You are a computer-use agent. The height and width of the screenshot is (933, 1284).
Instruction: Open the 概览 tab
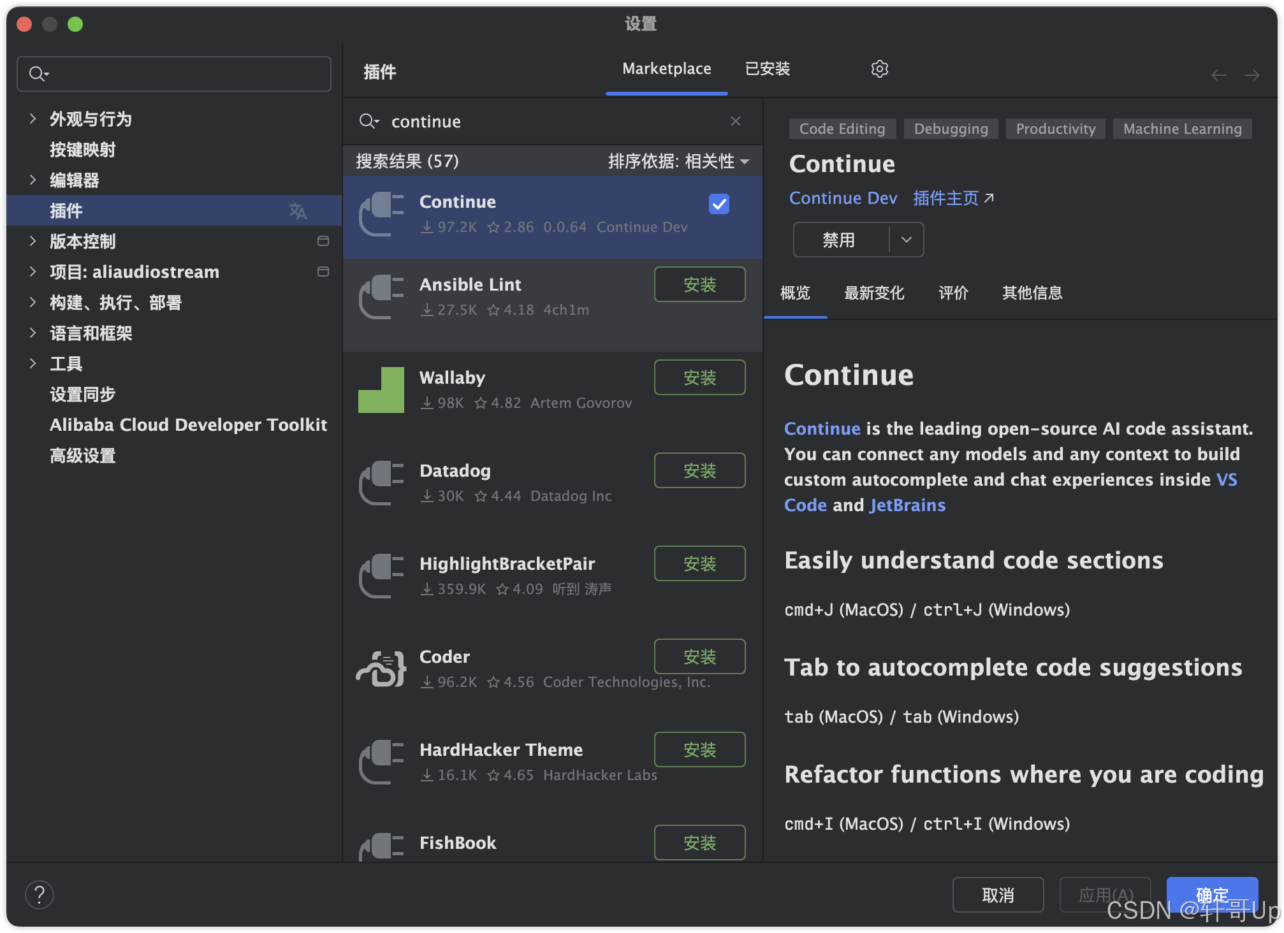point(796,293)
